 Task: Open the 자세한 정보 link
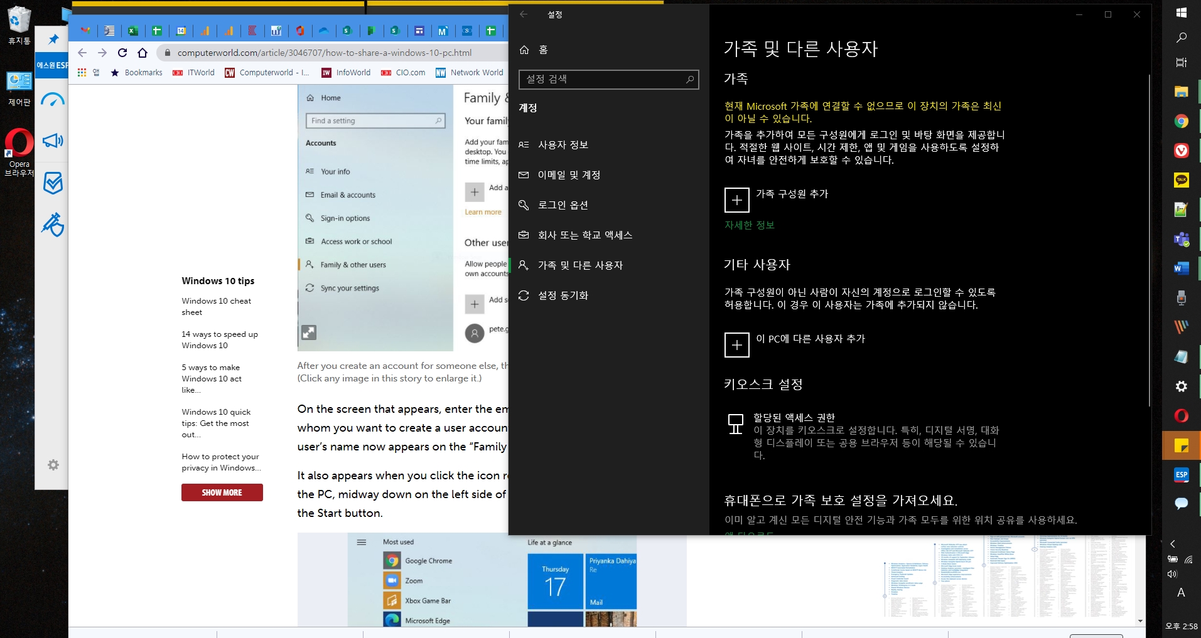749,225
